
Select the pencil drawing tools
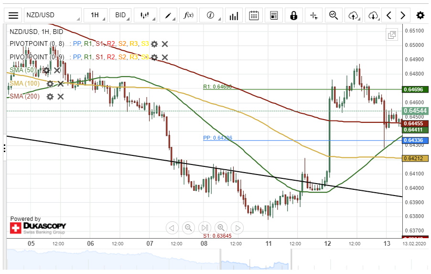click(x=168, y=15)
